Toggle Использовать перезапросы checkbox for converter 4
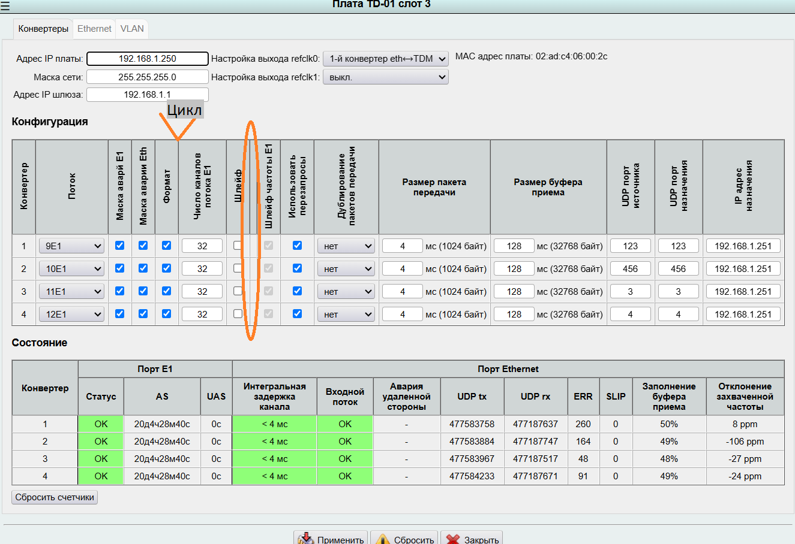The image size is (795, 544). click(x=297, y=314)
